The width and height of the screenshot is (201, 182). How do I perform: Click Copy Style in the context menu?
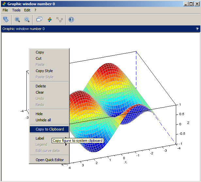coord(44,71)
